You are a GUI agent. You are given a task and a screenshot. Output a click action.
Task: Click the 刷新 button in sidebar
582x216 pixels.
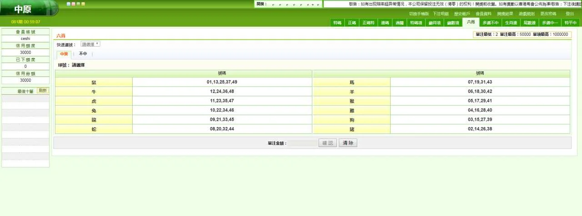point(42,91)
